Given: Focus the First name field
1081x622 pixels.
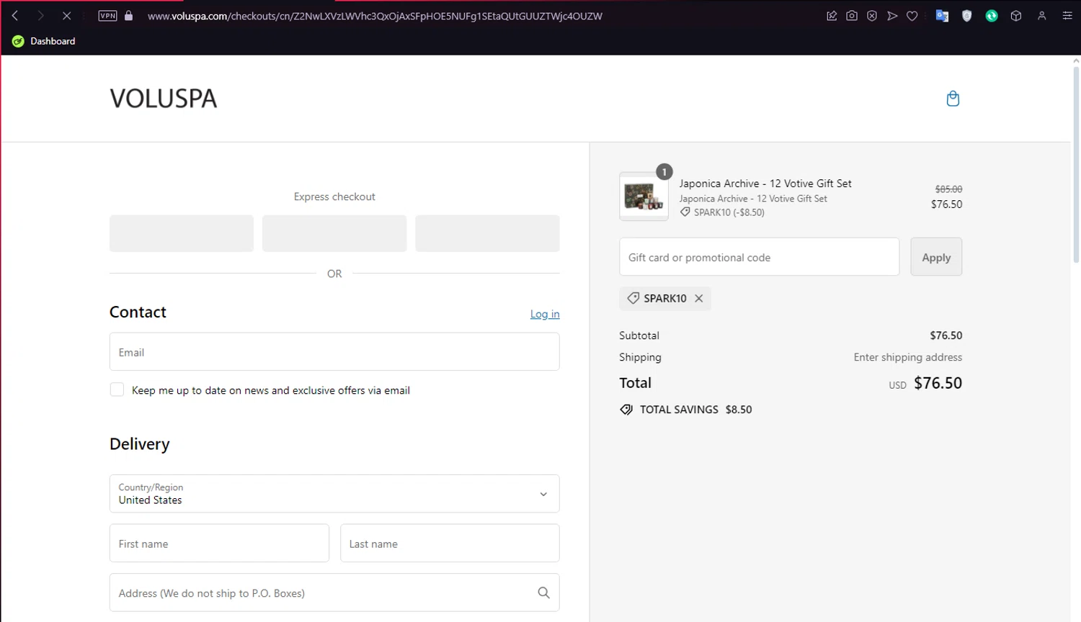Looking at the screenshot, I should pyautogui.click(x=219, y=544).
